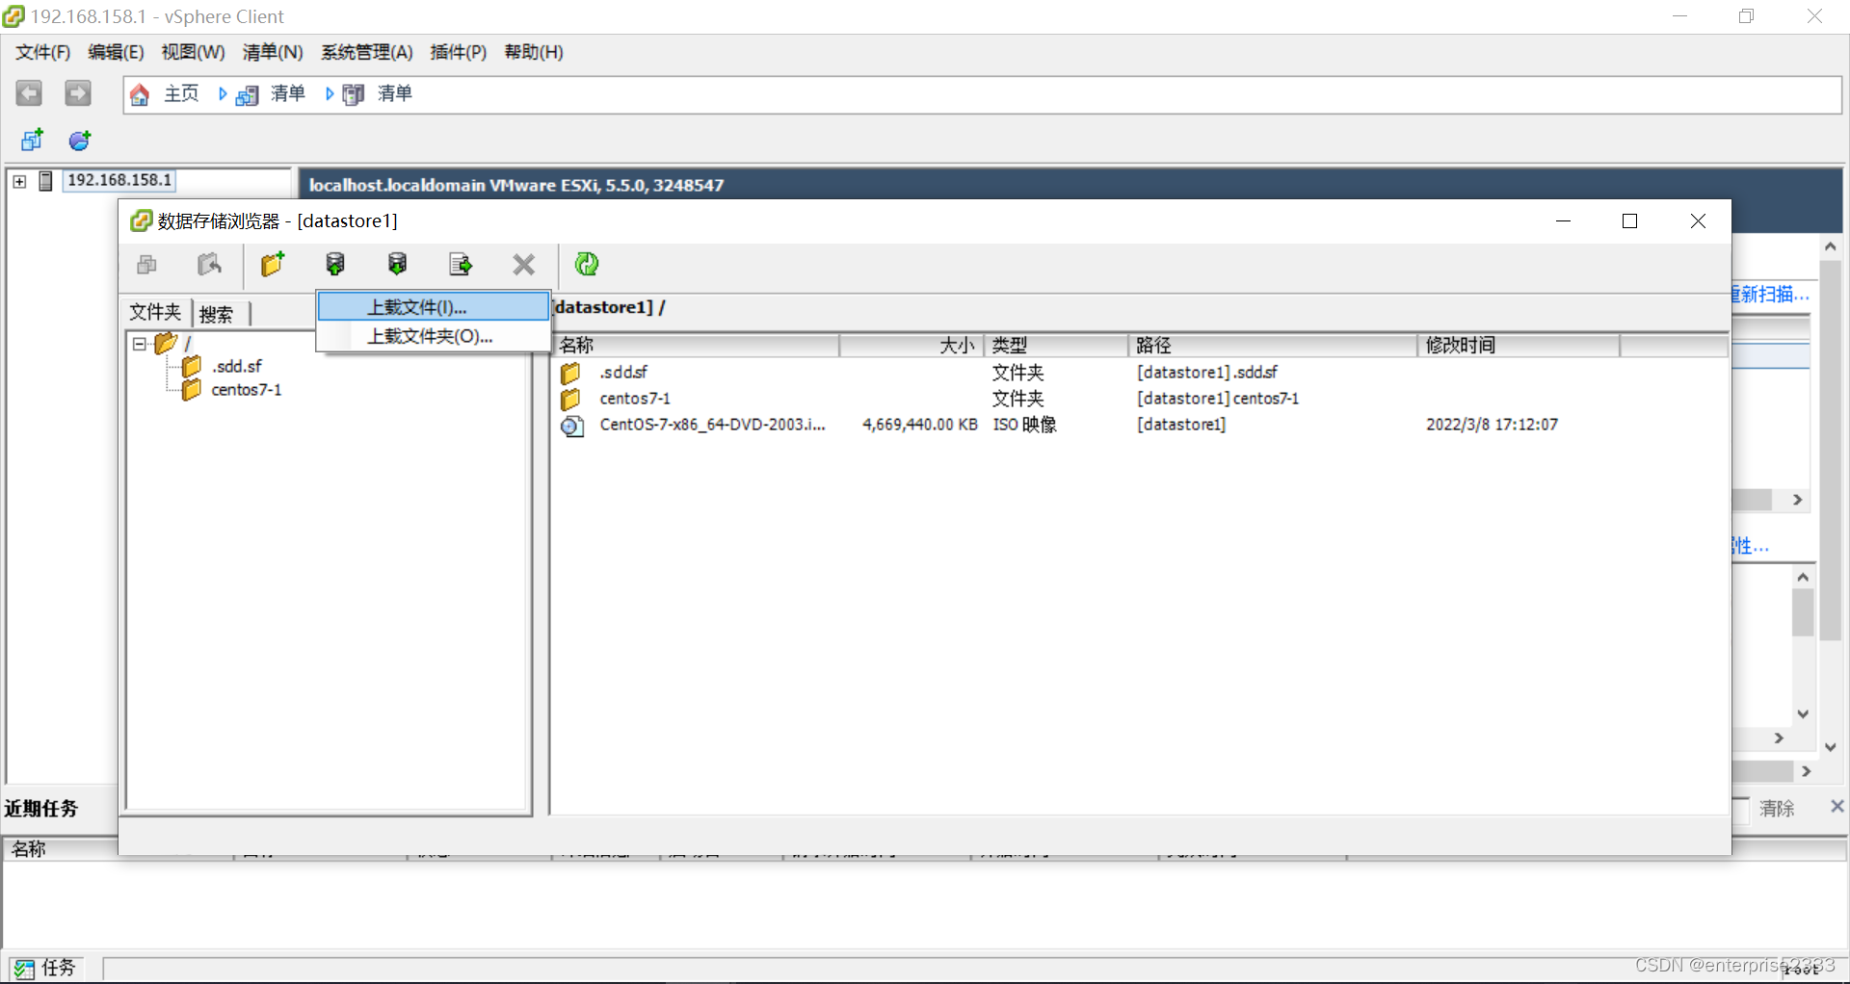This screenshot has height=984, width=1850.
Task: Sort by the 修改时间 column header
Action: (x=1519, y=346)
